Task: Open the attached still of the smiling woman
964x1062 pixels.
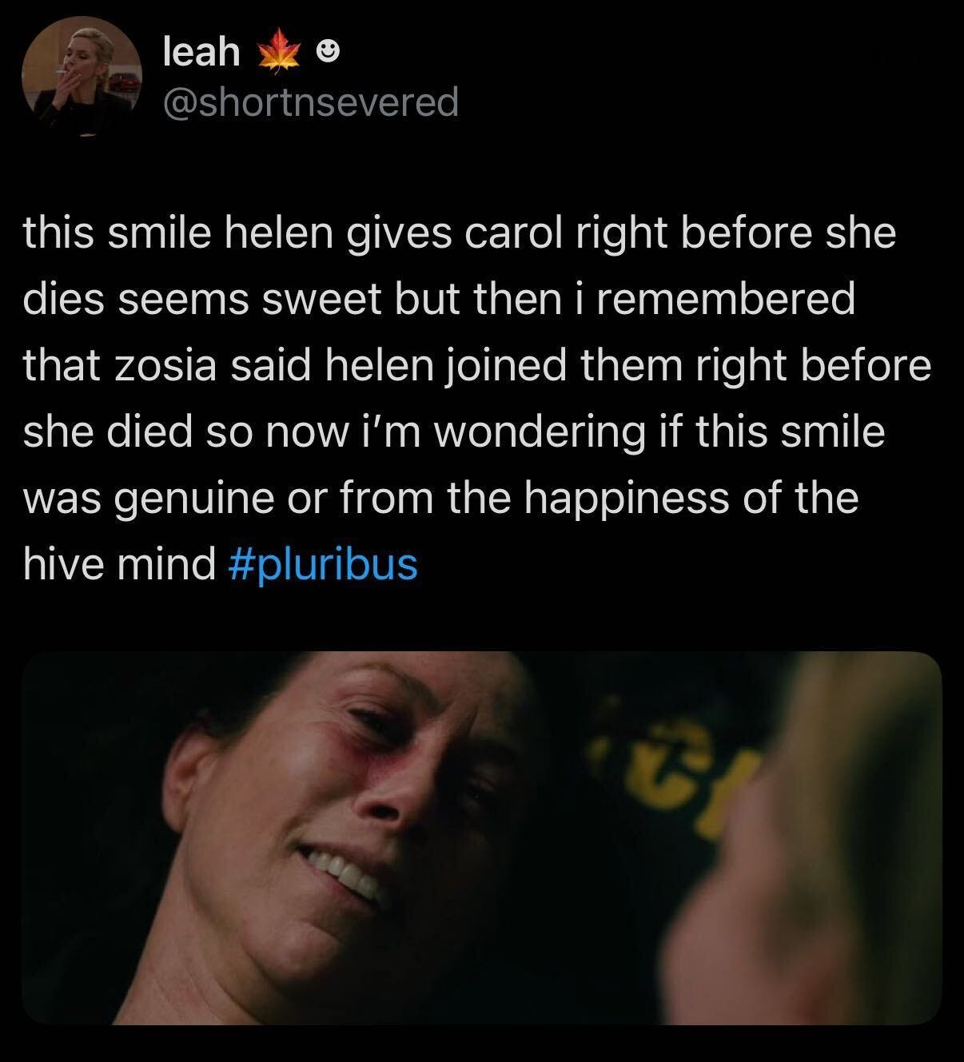Action: tap(482, 837)
